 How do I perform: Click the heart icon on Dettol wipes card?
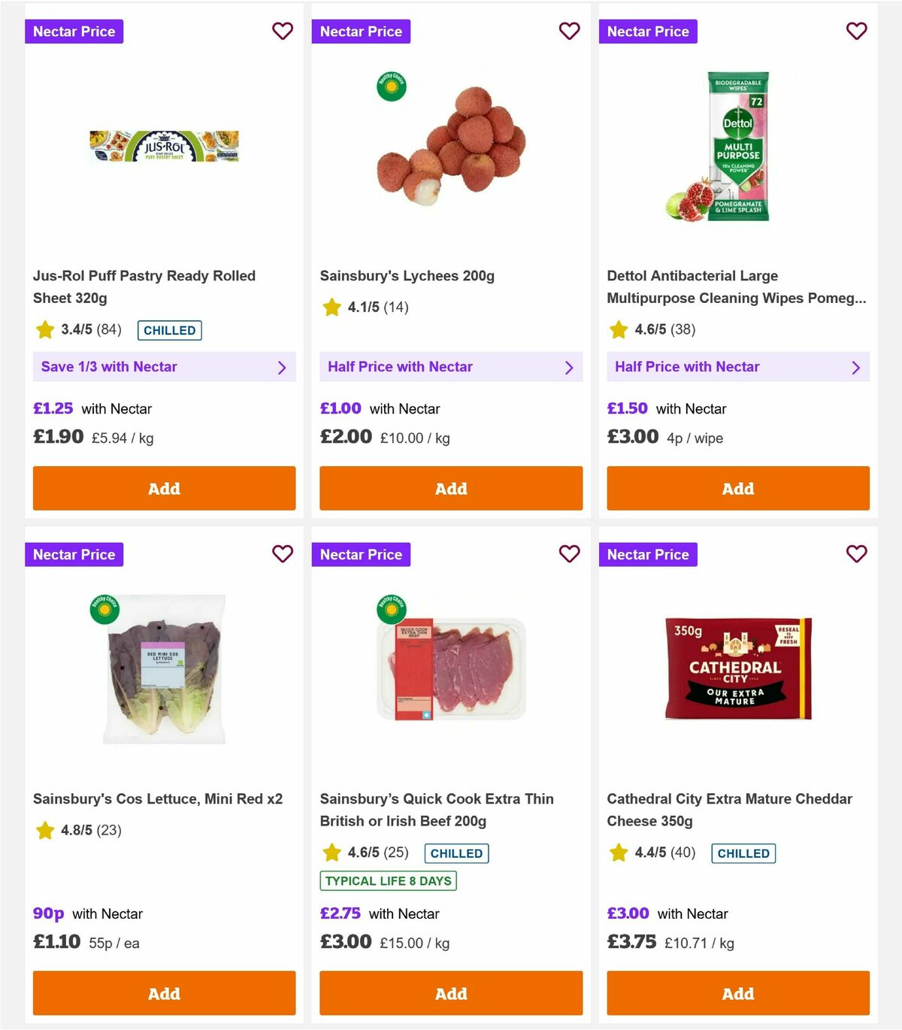(x=856, y=31)
